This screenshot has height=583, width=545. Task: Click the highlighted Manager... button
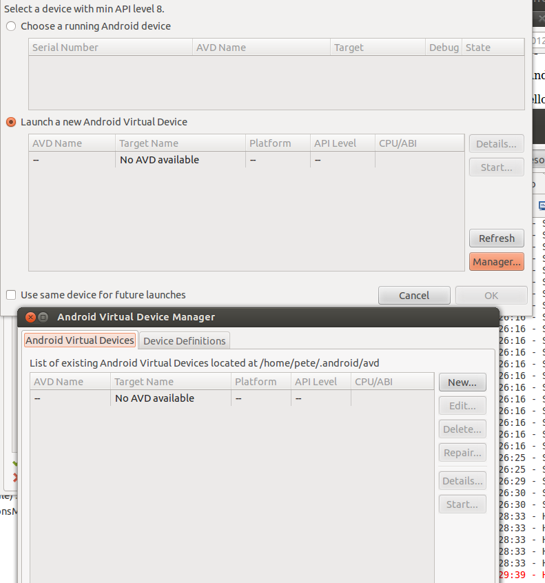pos(496,262)
